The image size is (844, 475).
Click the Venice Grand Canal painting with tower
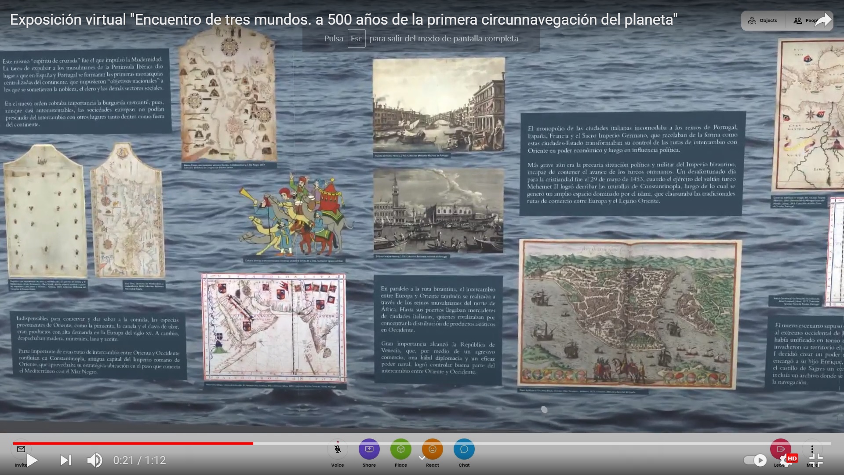[439, 210]
